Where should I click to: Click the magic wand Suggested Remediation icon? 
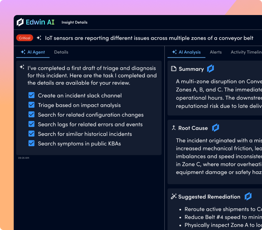(x=174, y=196)
